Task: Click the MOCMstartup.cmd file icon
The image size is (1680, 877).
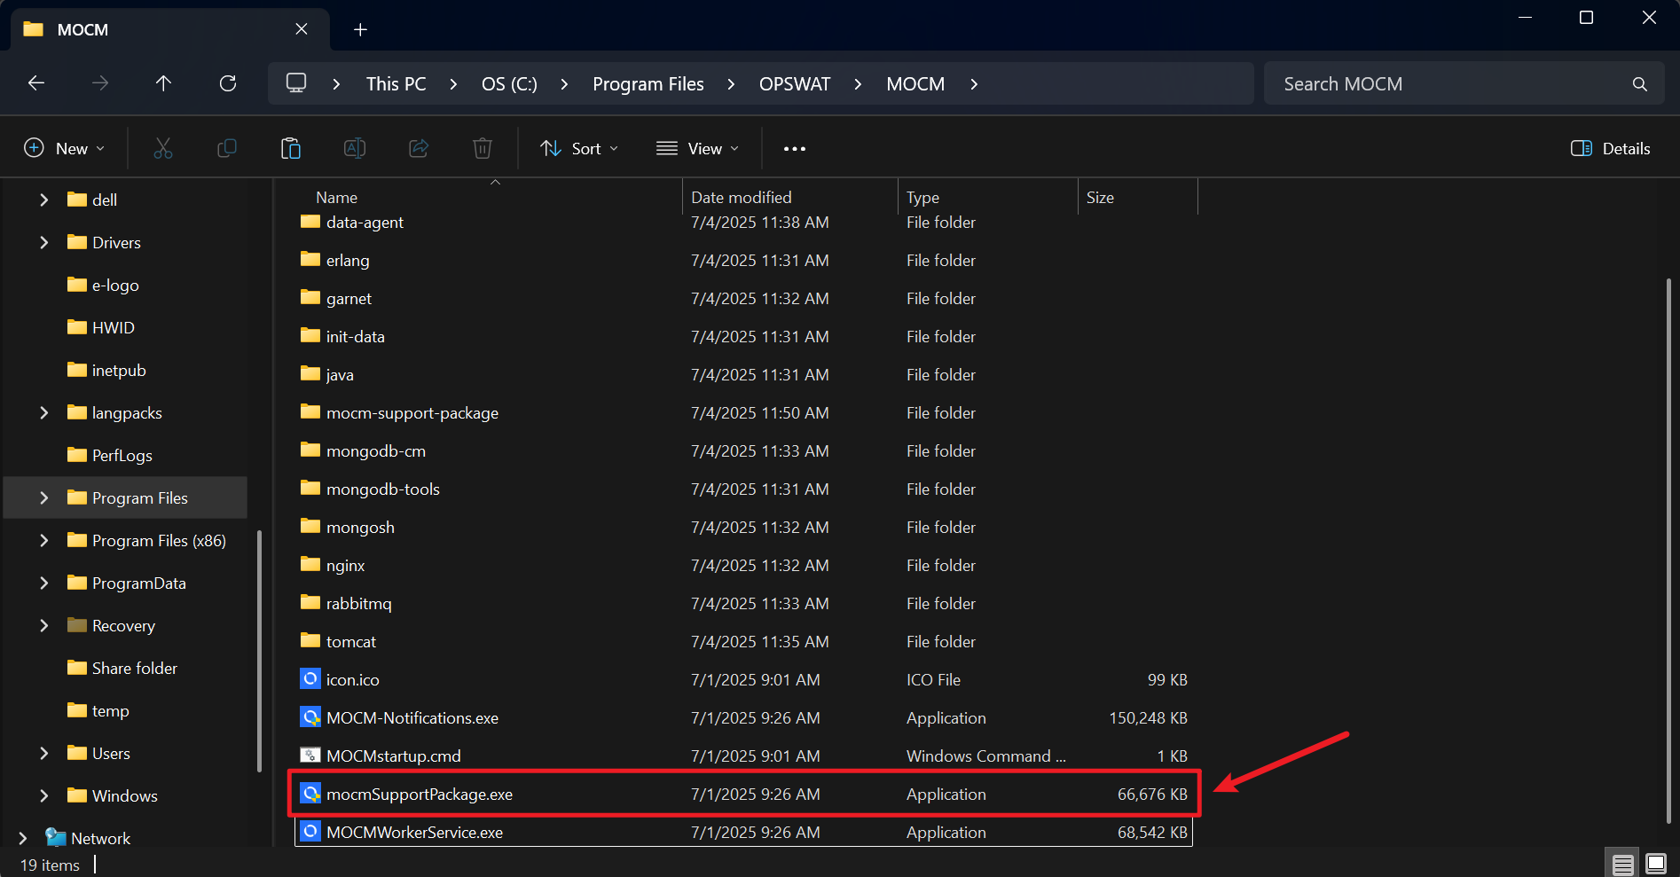Action: 310,756
